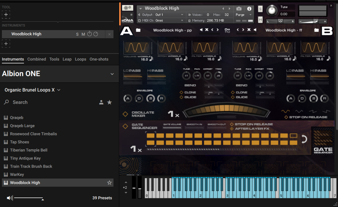
Task: Increase keyboard octave shift with up arrow
Action: pos(126,182)
